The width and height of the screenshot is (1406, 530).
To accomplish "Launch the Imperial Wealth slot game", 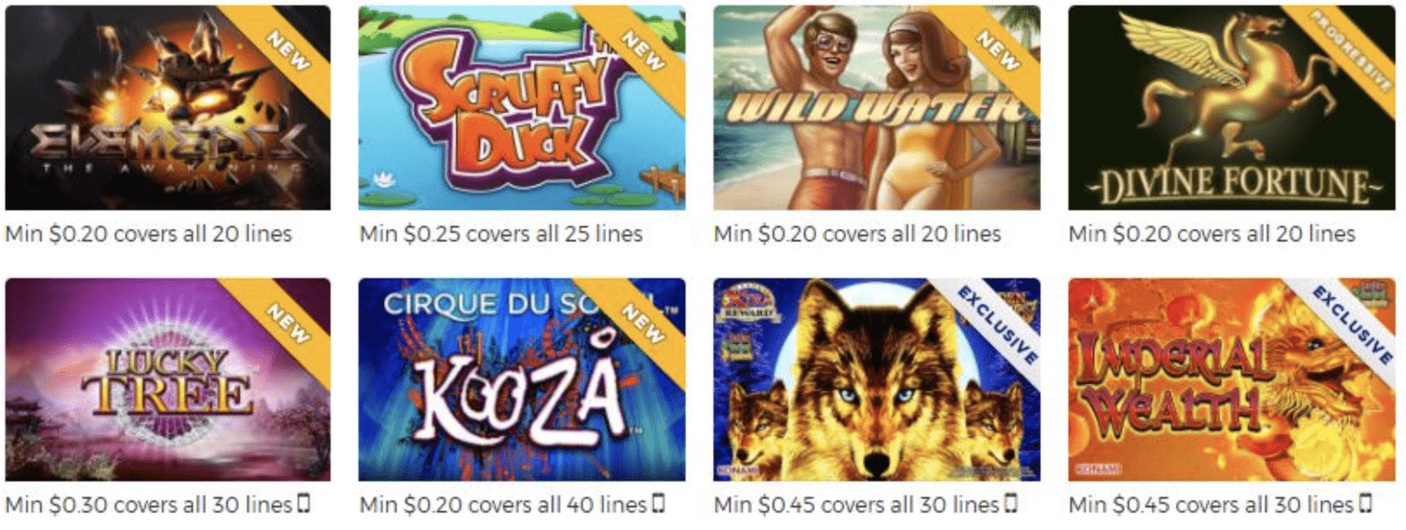I will pyautogui.click(x=1232, y=380).
